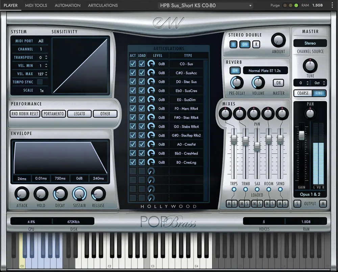Viewport: 338px width, 272px height.
Task: Click the SAX mix fader handle
Action: pyautogui.click(x=257, y=147)
